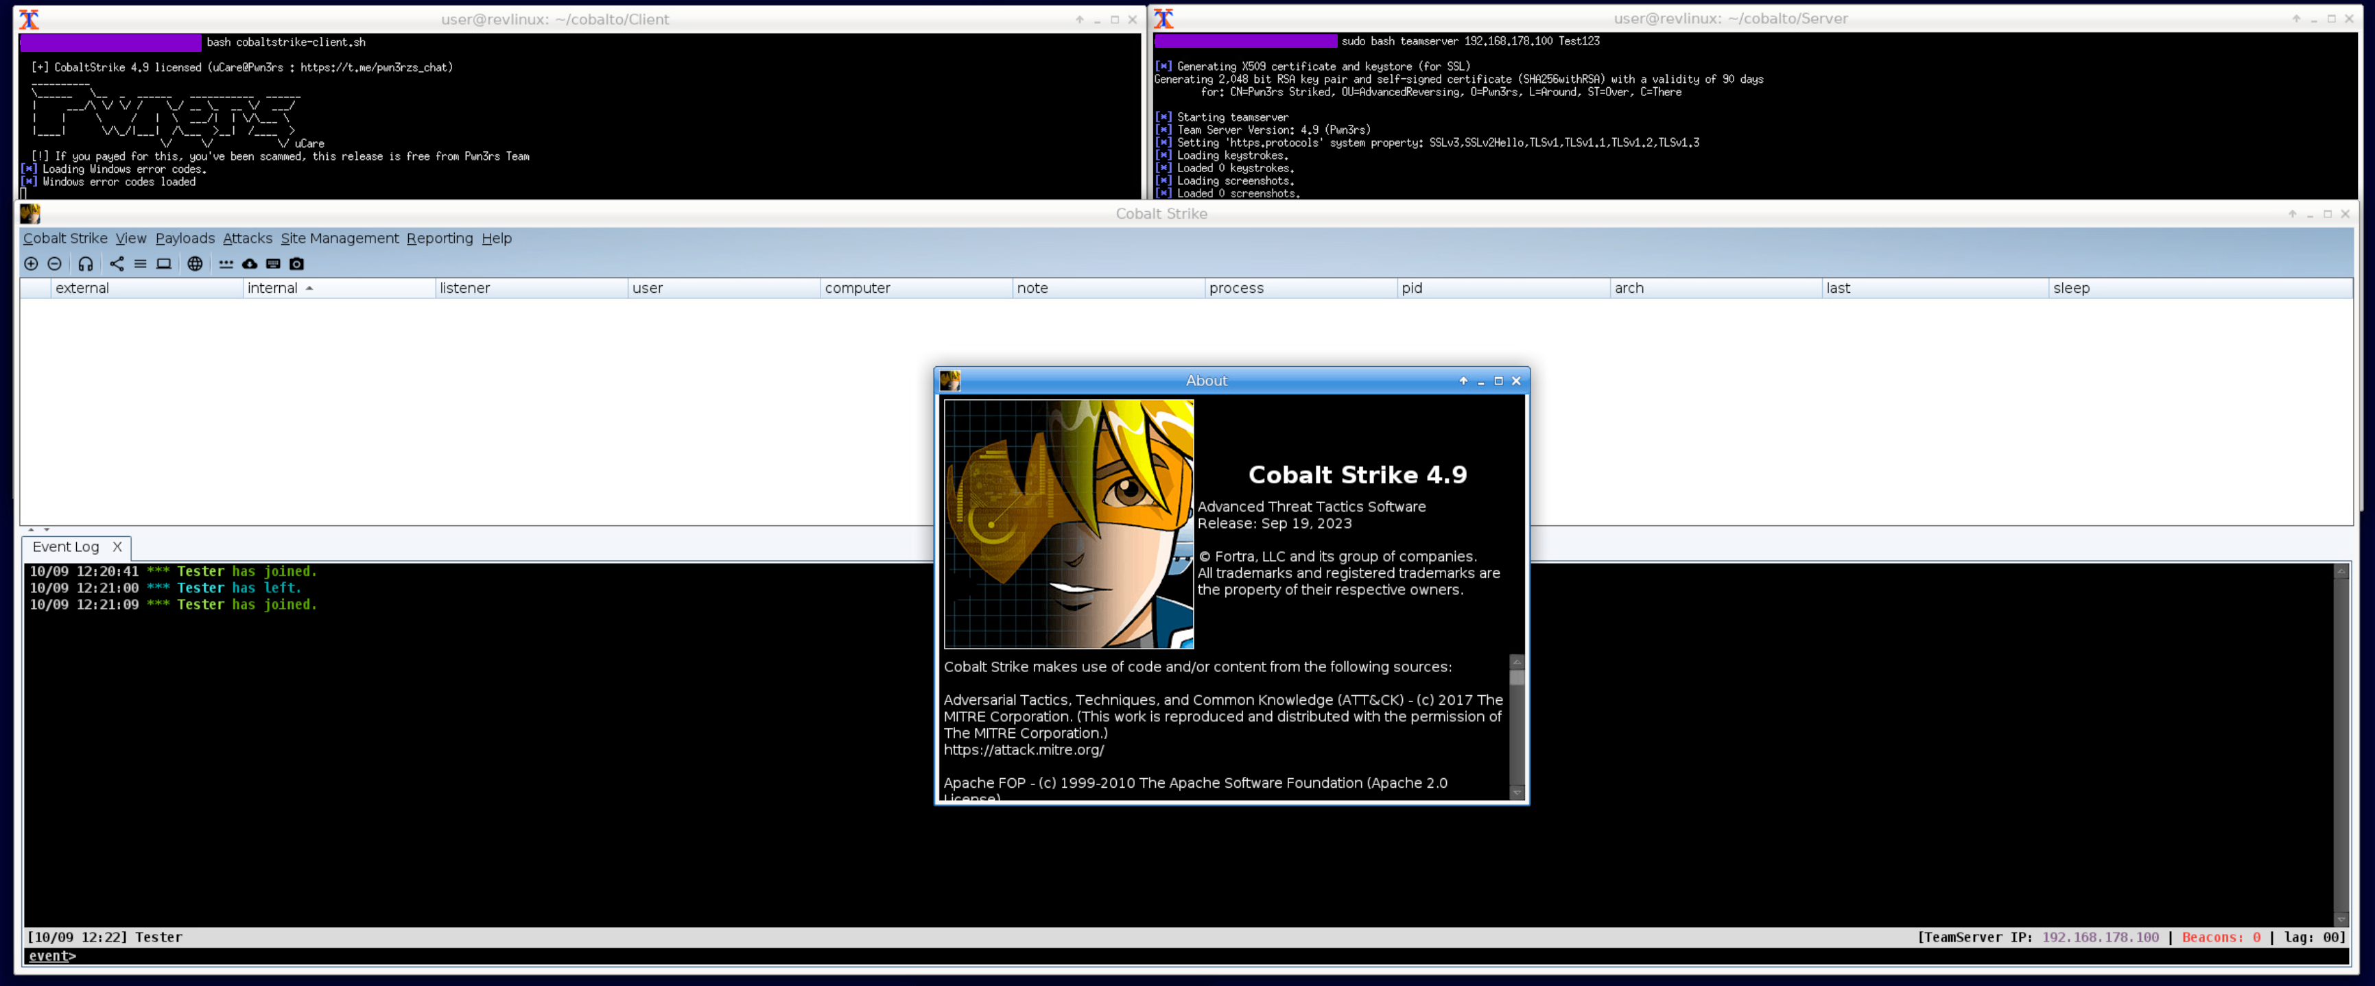Click the 12:20:41 'Tester has joined' log line

coord(174,571)
